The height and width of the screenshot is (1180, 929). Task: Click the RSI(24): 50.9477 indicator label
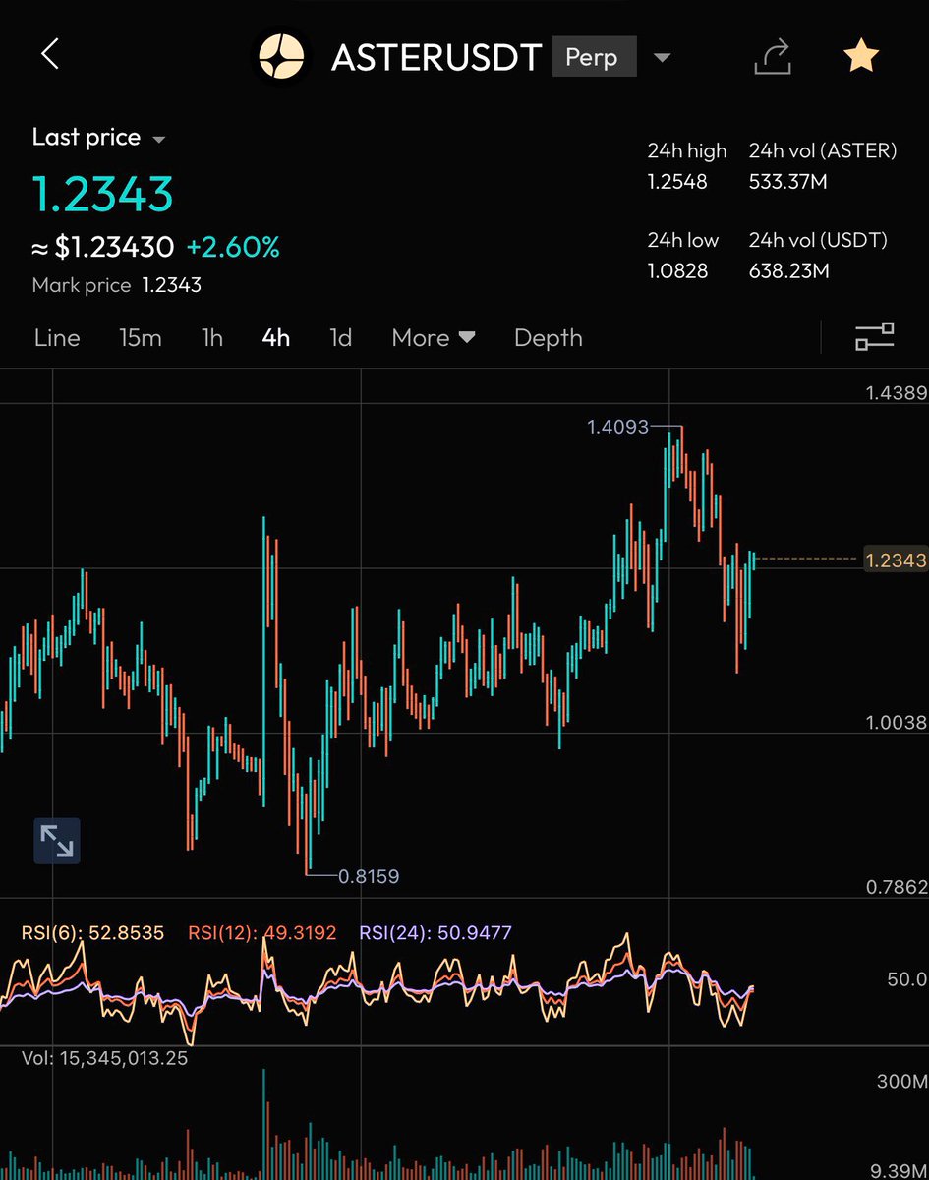[435, 932]
